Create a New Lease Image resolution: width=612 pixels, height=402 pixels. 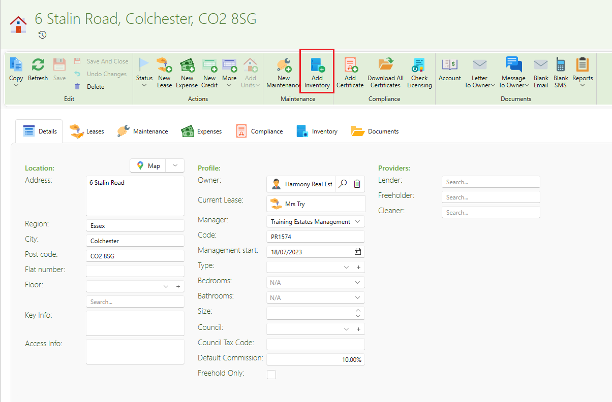(x=164, y=73)
